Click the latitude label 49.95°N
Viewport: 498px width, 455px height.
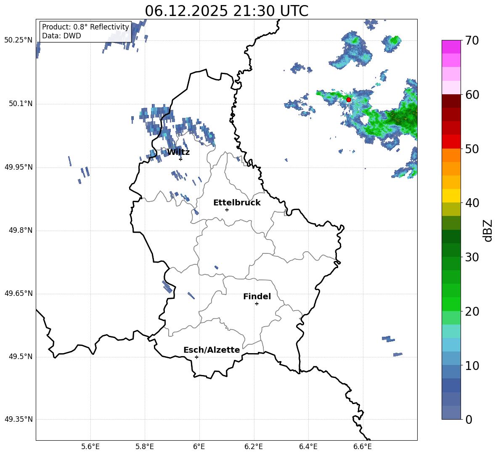19,167
